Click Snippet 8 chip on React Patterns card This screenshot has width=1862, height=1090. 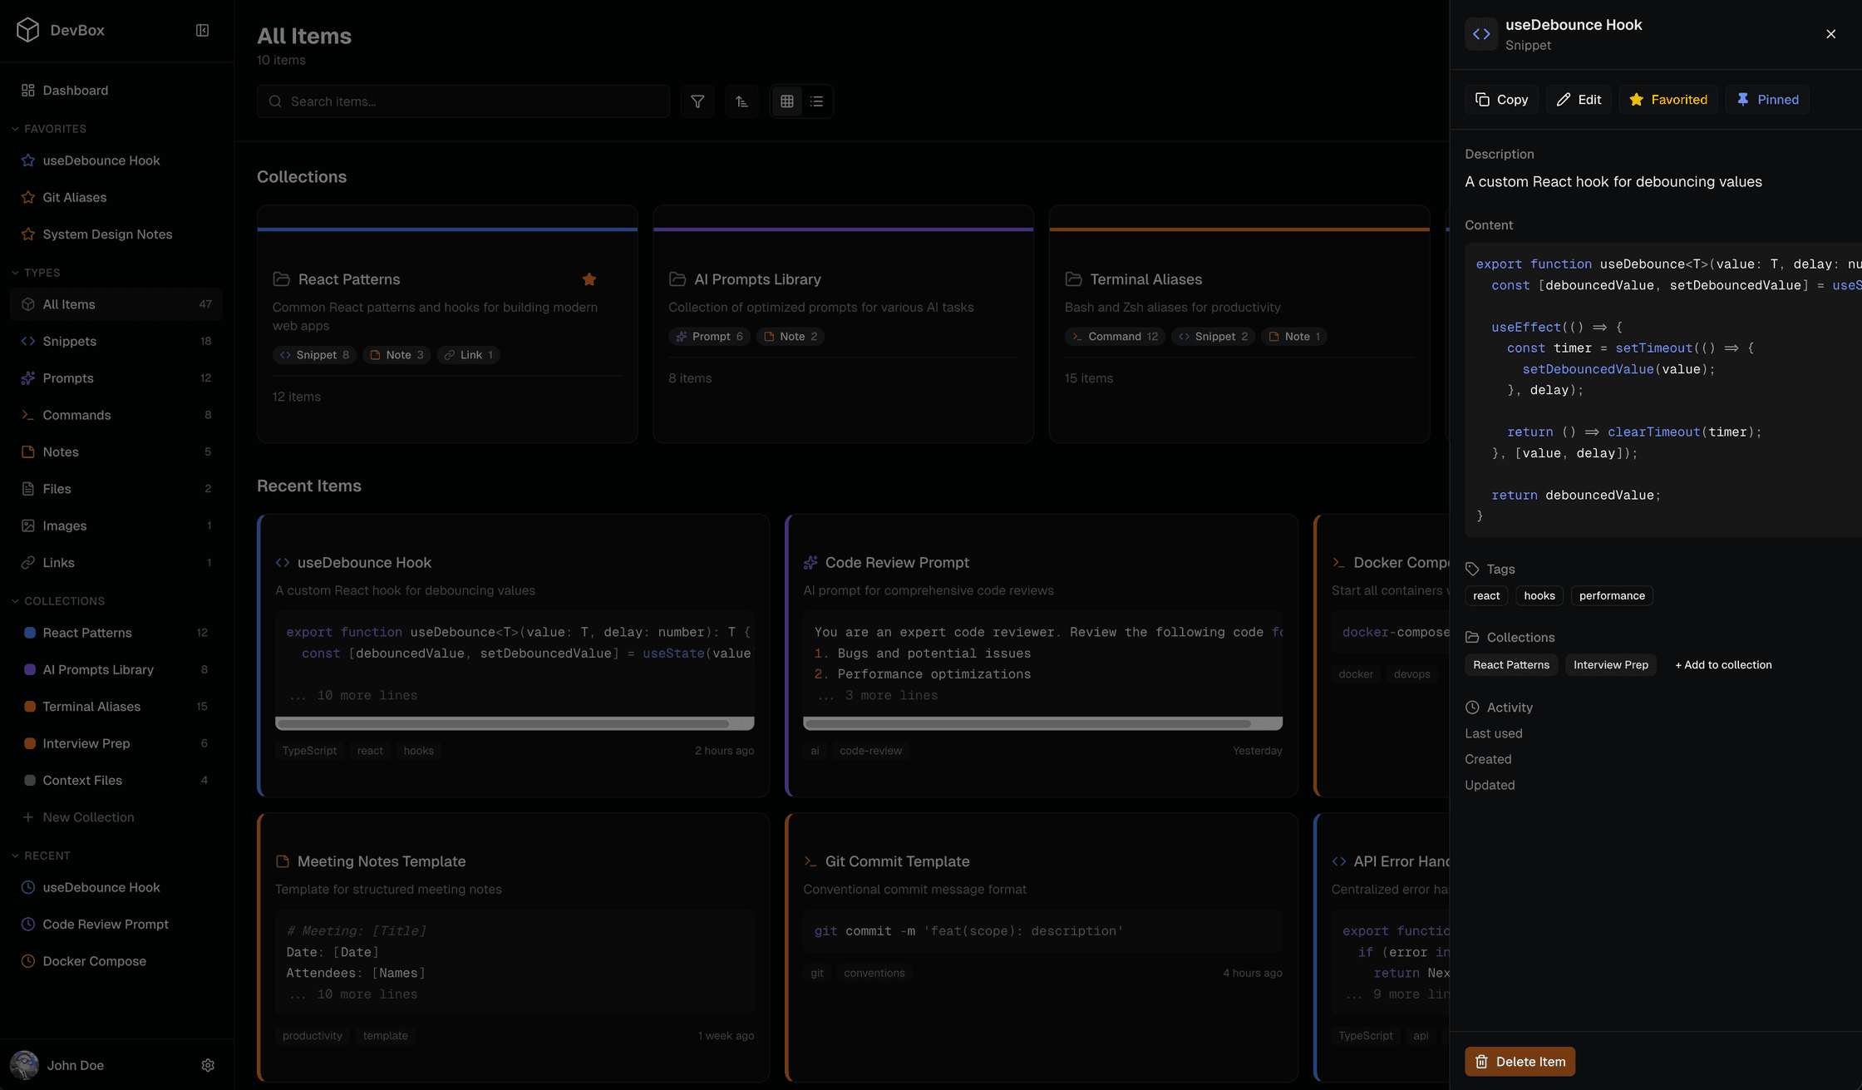point(314,355)
